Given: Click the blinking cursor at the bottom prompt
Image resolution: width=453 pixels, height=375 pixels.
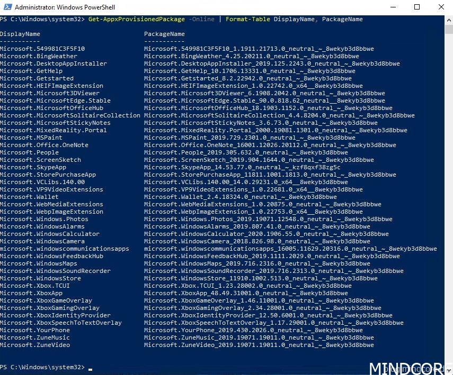Looking at the screenshot, I should [x=91, y=368].
